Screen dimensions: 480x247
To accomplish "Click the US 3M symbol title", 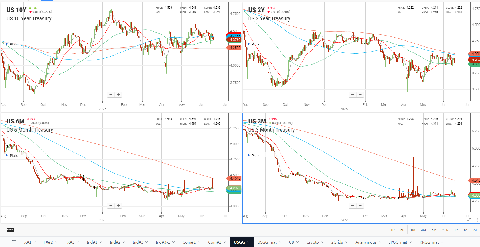I will click(257, 121).
